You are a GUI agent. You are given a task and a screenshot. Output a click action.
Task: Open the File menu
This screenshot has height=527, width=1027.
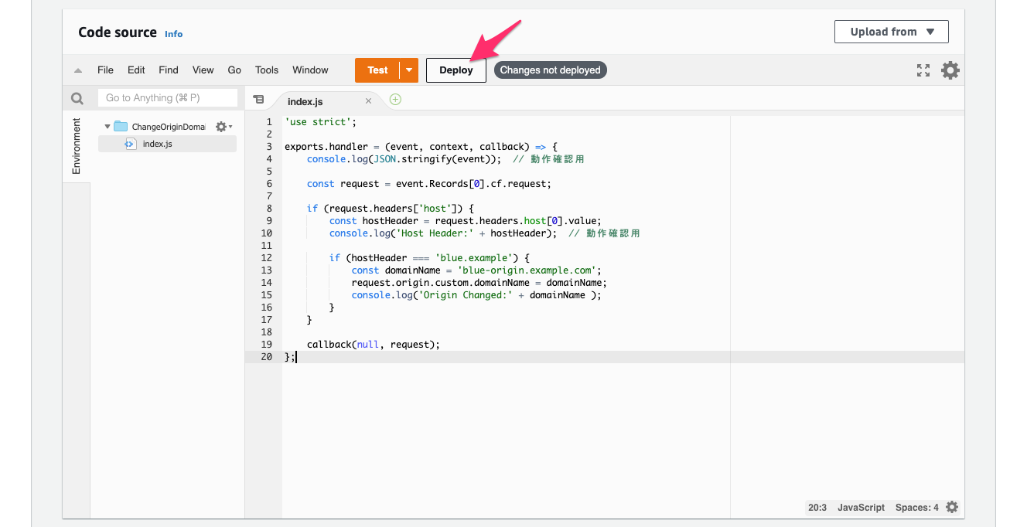click(105, 70)
